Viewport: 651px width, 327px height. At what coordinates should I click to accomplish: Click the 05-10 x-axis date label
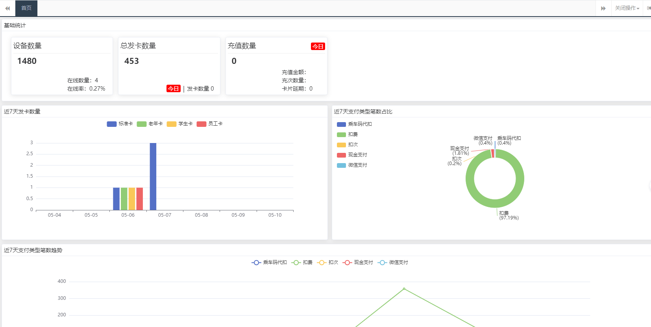[275, 215]
